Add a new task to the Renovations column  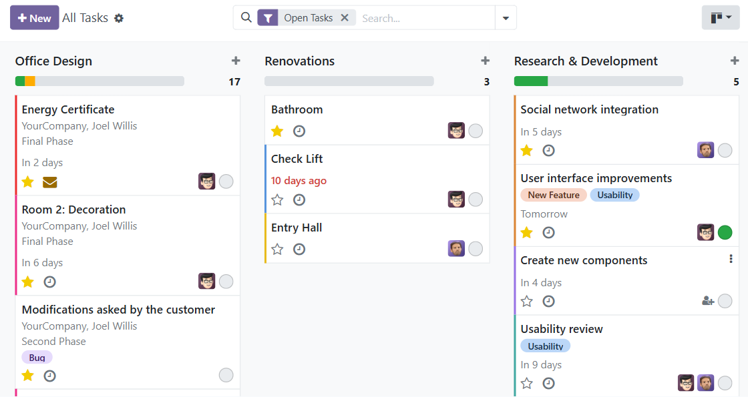[485, 60]
